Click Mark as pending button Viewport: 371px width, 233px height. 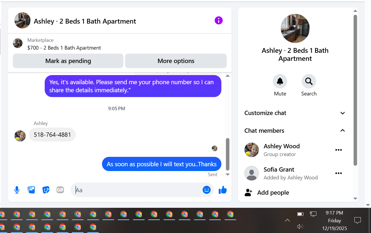click(68, 61)
